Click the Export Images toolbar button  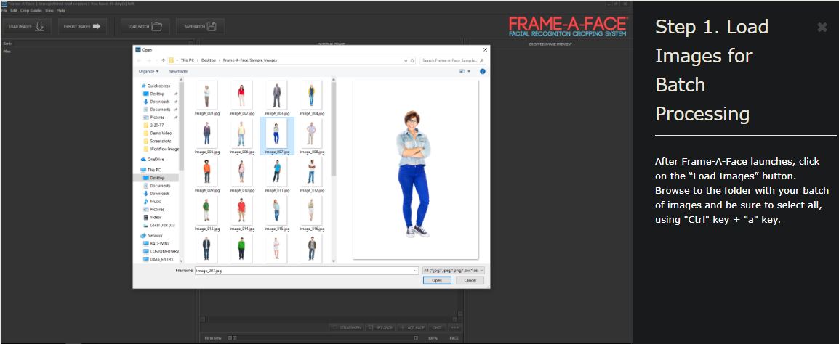pyautogui.click(x=82, y=26)
